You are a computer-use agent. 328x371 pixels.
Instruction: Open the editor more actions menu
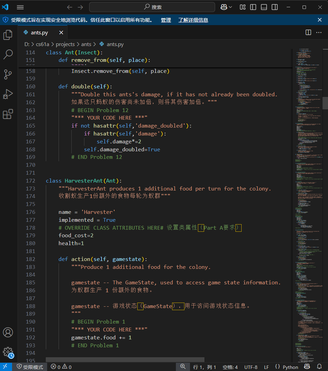[319, 32]
